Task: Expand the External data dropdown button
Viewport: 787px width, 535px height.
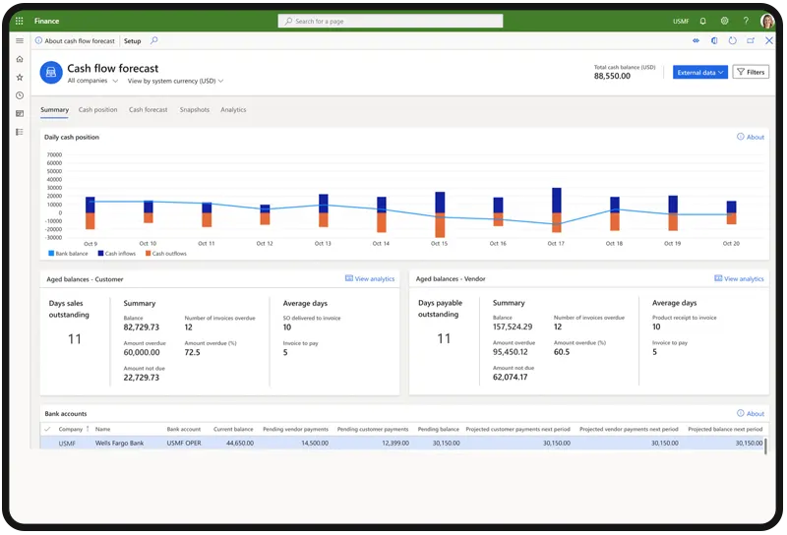Action: point(700,72)
